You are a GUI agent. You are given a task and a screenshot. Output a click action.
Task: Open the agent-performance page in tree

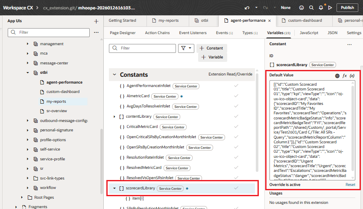tap(64, 82)
